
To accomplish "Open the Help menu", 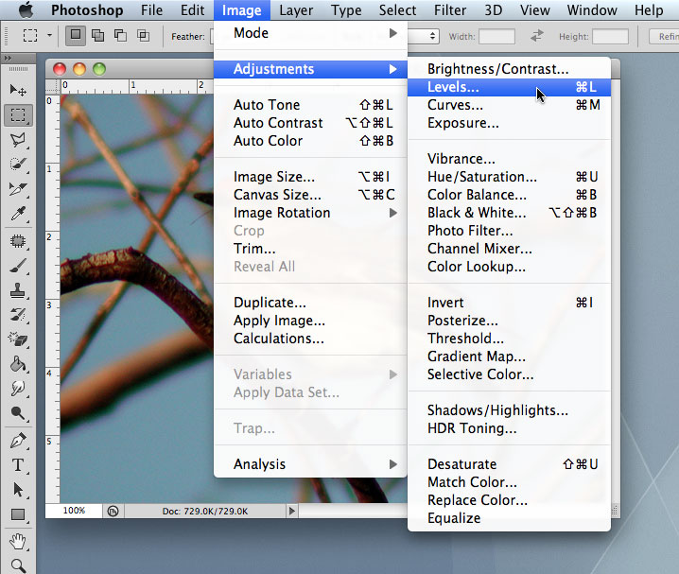I will (649, 10).
